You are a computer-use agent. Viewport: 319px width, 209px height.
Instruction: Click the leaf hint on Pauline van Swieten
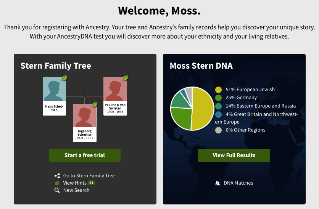pos(125,78)
